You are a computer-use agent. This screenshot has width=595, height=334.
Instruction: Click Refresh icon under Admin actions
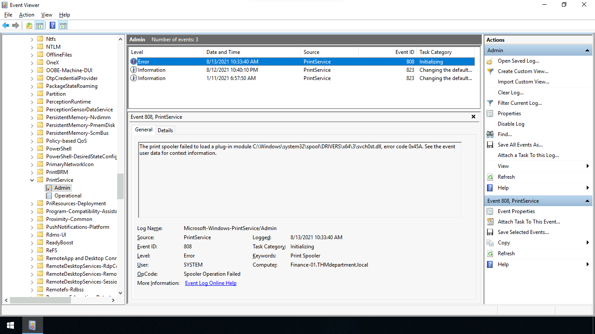pos(490,177)
